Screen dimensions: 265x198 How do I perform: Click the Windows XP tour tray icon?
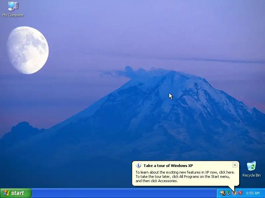click(235, 193)
